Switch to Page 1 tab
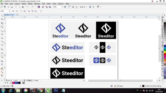This screenshot has width=166, height=93. click(29, 80)
